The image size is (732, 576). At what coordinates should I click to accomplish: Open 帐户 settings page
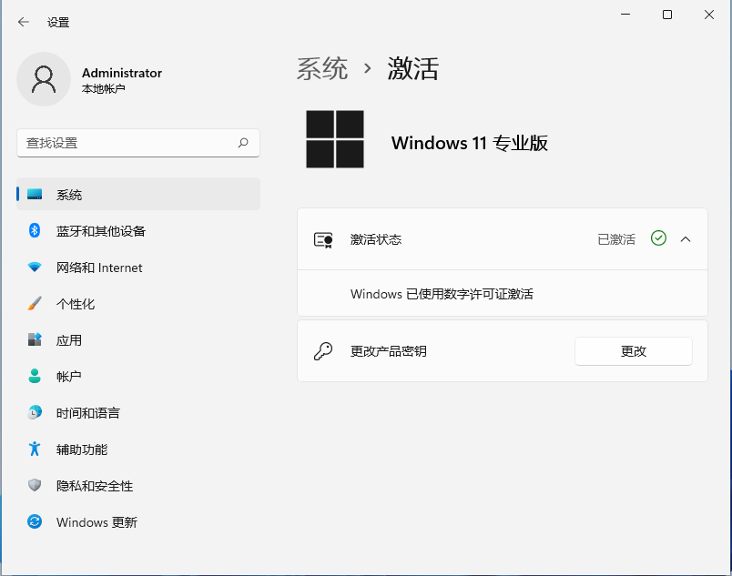138,377
